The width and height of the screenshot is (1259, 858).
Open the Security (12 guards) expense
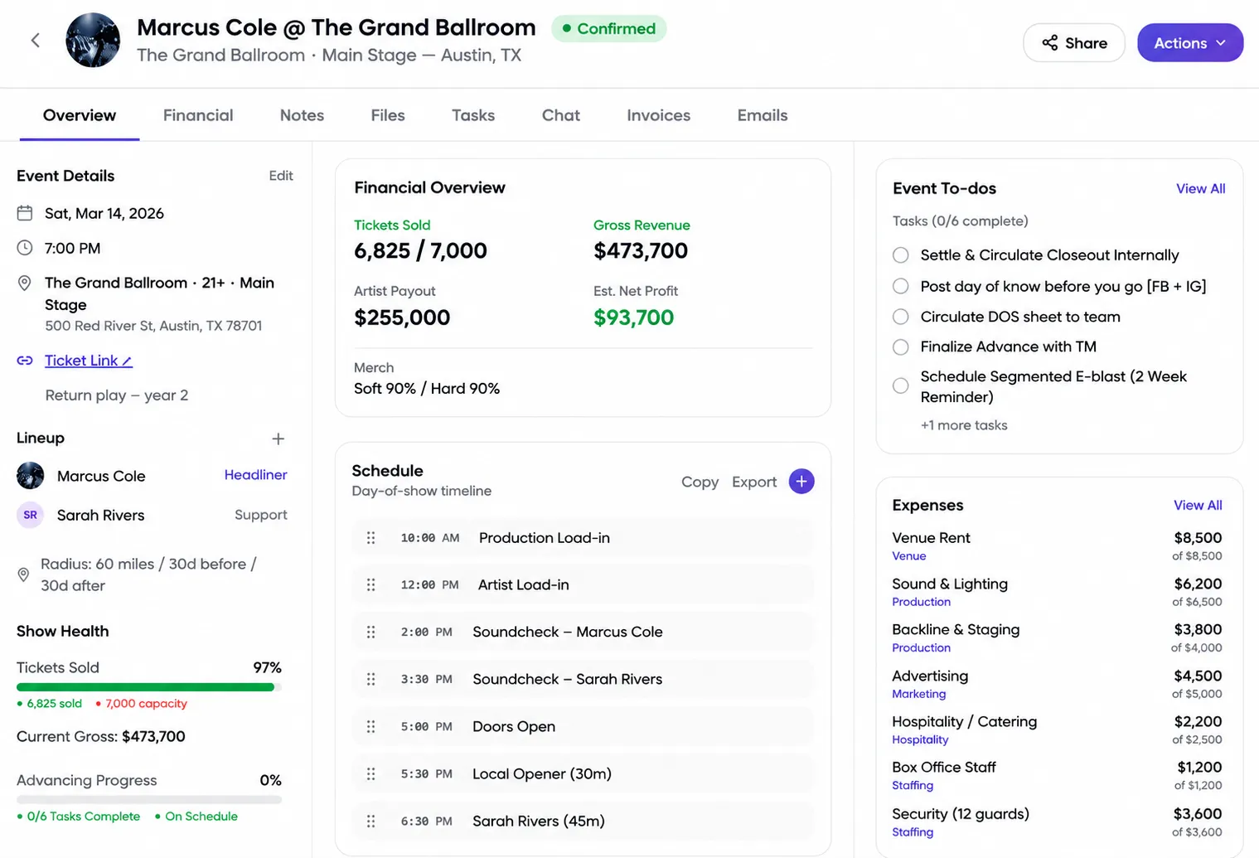click(1057, 822)
